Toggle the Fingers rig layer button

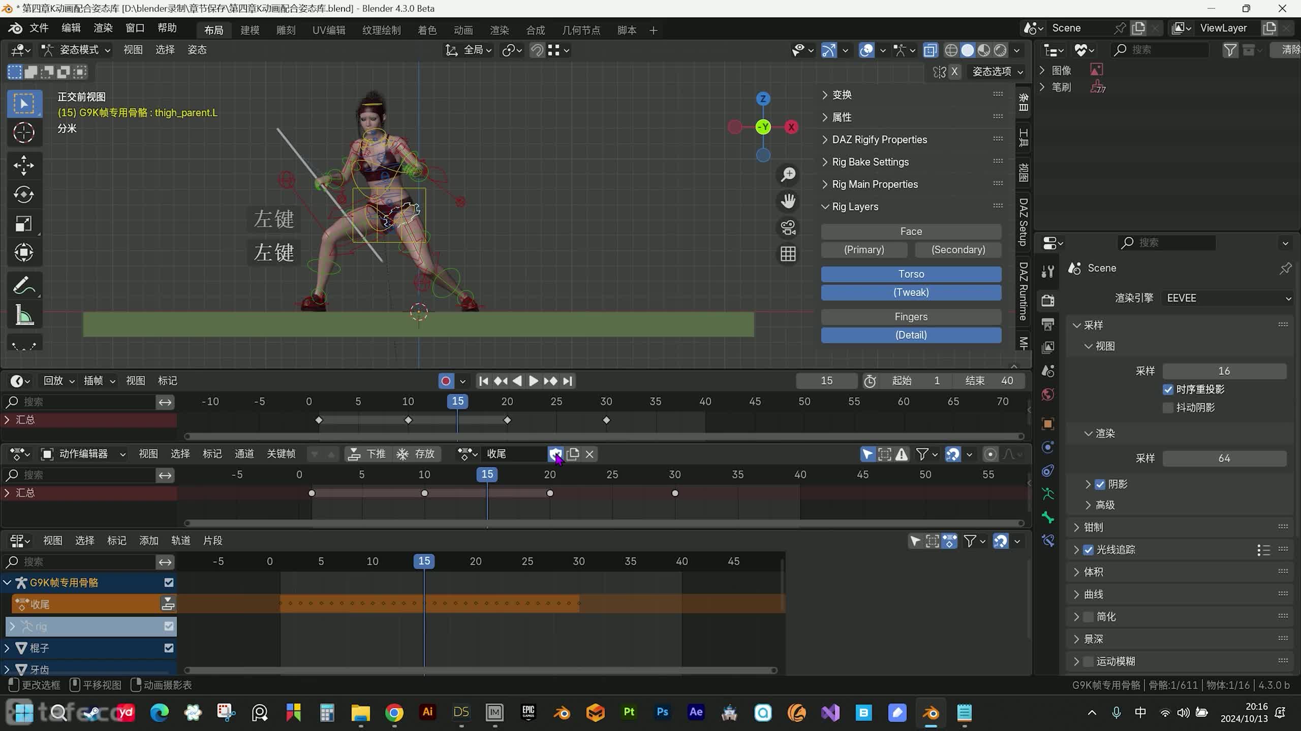point(911,317)
